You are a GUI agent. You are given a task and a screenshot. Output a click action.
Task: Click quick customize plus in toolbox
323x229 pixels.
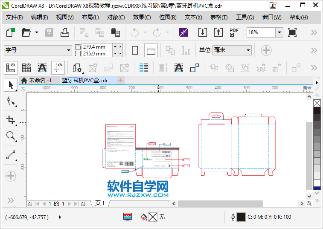(x=11, y=176)
